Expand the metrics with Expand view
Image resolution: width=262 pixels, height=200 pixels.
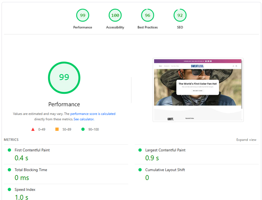(x=246, y=140)
